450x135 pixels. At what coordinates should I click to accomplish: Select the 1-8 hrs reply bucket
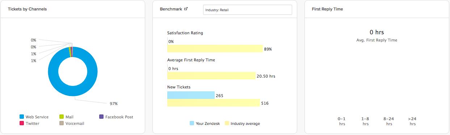365,121
